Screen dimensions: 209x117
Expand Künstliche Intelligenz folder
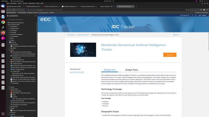(8, 34)
